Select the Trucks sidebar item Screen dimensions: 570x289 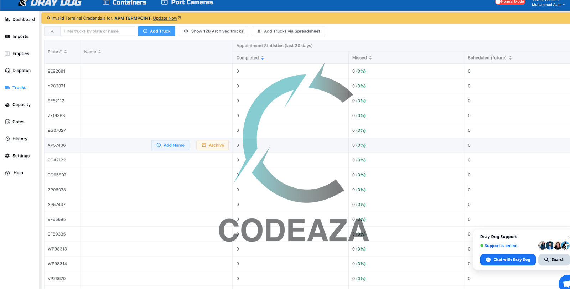[x=15, y=88]
